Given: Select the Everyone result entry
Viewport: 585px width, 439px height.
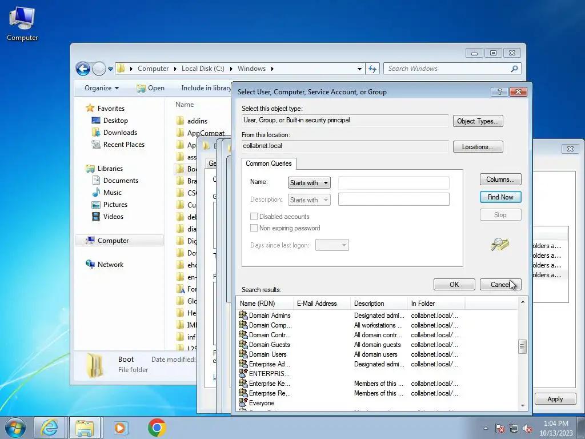Looking at the screenshot, I should point(262,403).
